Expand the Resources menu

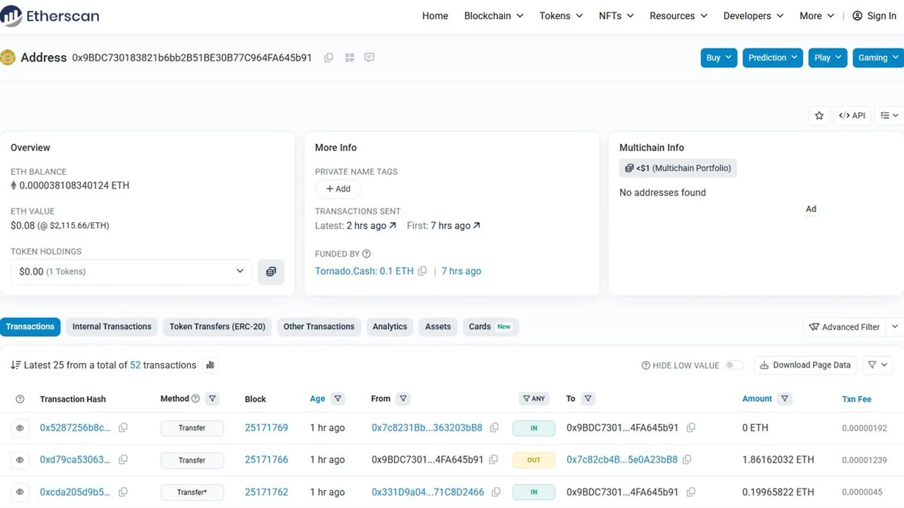coord(679,16)
